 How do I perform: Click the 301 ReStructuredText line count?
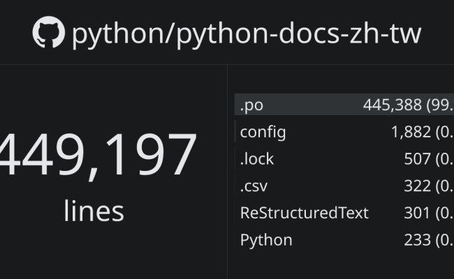point(417,213)
